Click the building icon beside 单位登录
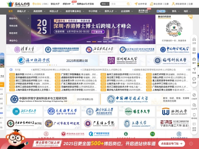199x149 pixels. 151,4
